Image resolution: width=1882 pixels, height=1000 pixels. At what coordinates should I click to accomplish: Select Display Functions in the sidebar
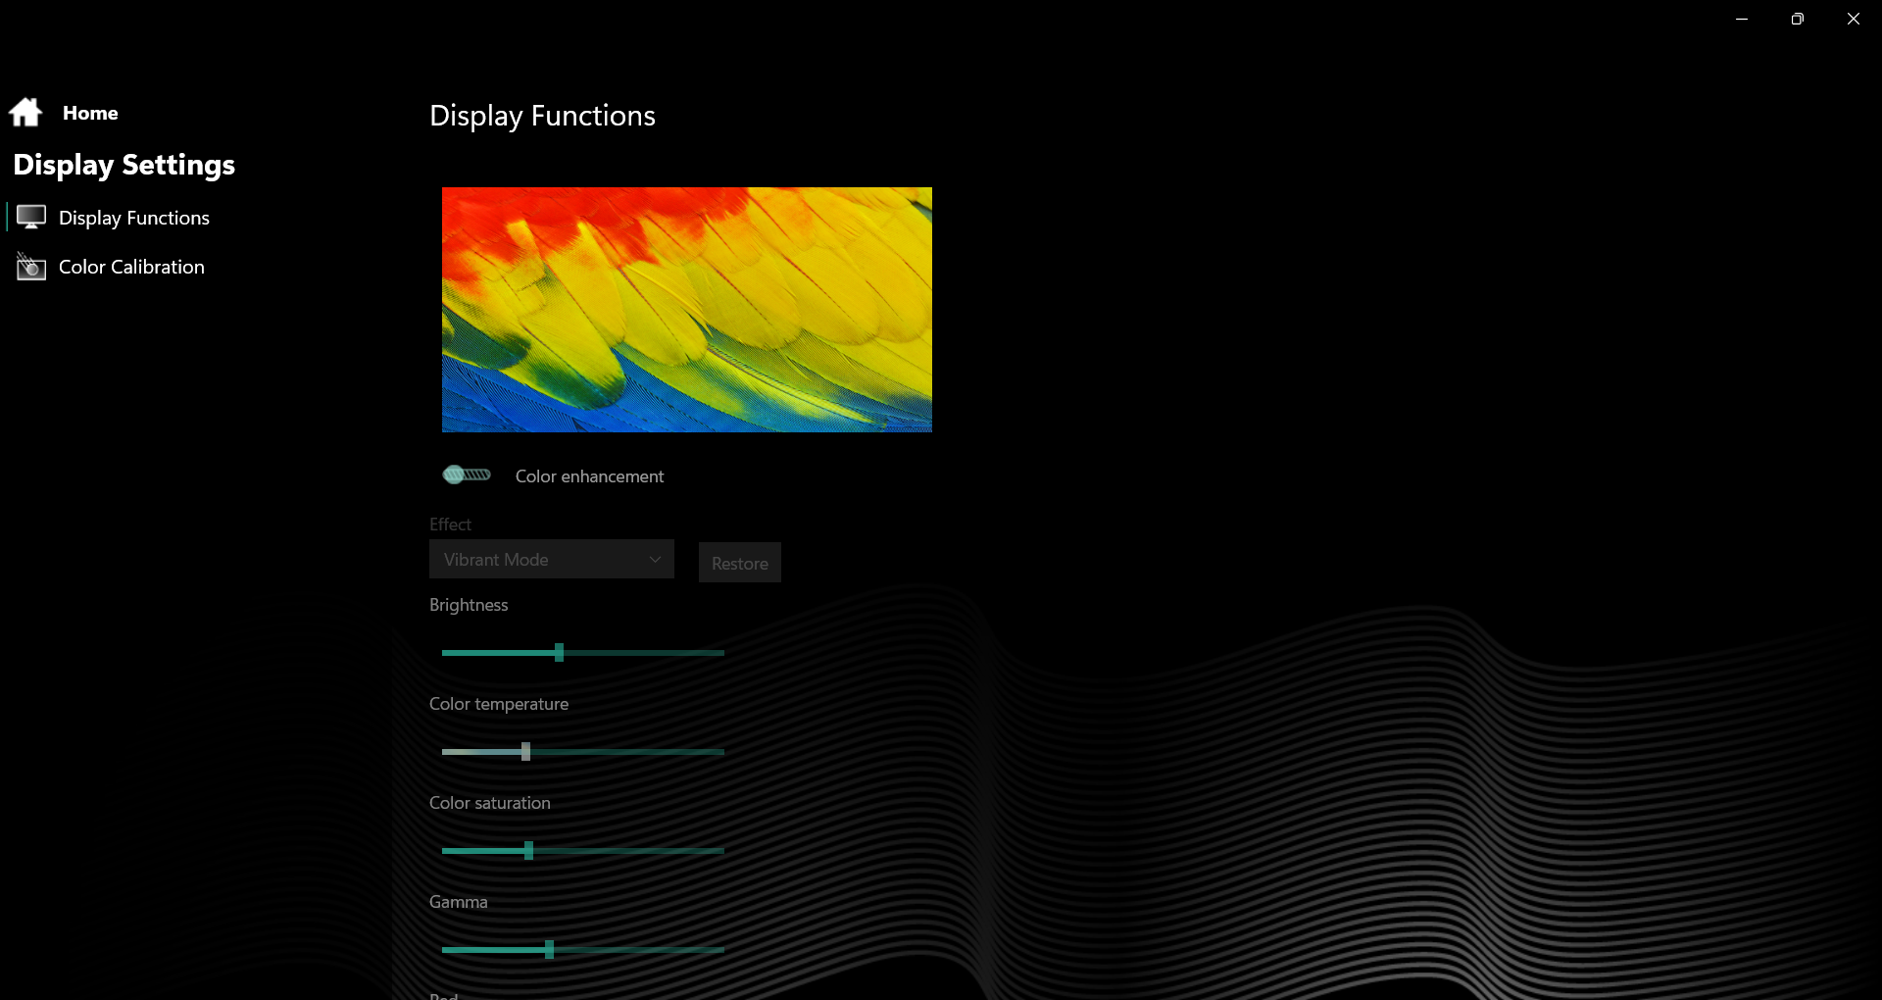(x=134, y=218)
